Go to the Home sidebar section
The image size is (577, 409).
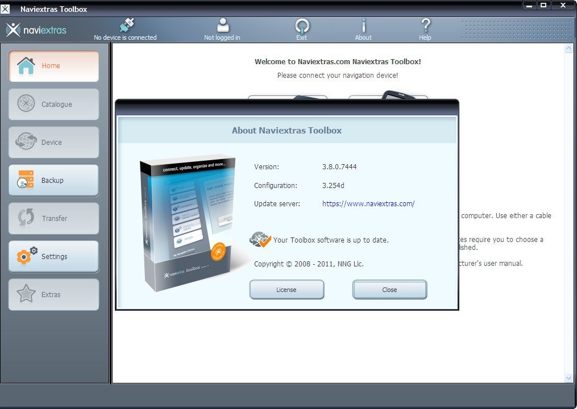(x=53, y=66)
